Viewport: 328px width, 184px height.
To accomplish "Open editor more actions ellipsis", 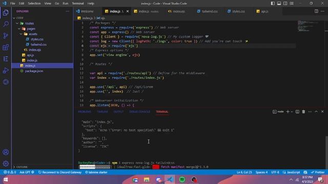I will (x=322, y=11).
